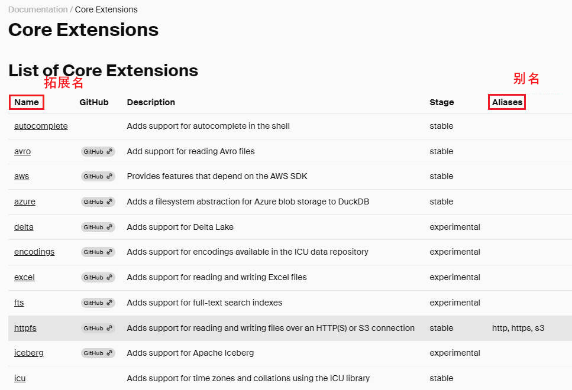The width and height of the screenshot is (572, 390).
Task: Open the httpfs extension link
Action: 25,328
